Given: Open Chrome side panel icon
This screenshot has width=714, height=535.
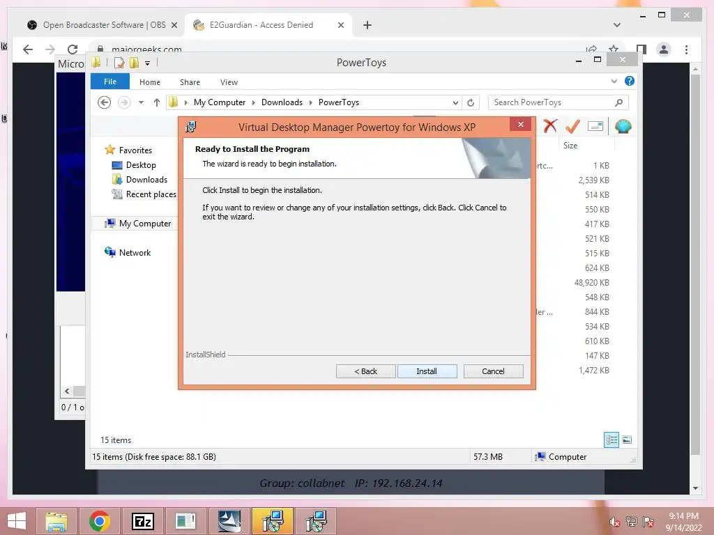Looking at the screenshot, I should click(x=641, y=49).
